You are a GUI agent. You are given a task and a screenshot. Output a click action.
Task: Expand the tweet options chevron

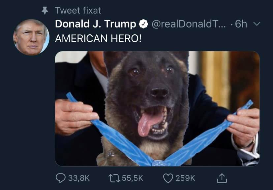pos(257,24)
